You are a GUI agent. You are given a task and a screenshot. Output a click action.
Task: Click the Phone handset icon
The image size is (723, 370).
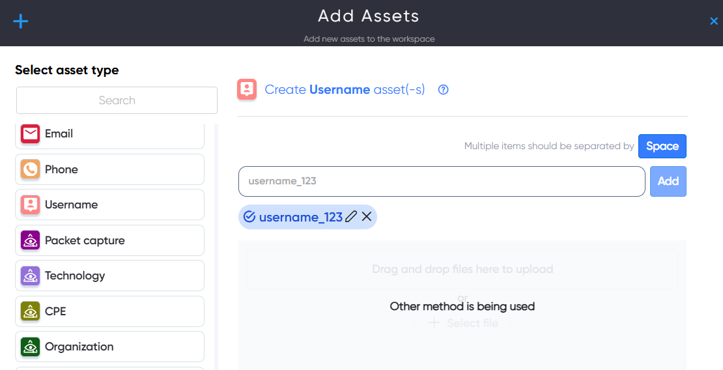tap(31, 169)
